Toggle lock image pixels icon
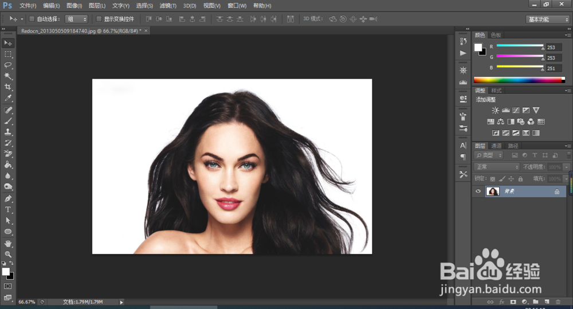The image size is (573, 309). point(502,179)
